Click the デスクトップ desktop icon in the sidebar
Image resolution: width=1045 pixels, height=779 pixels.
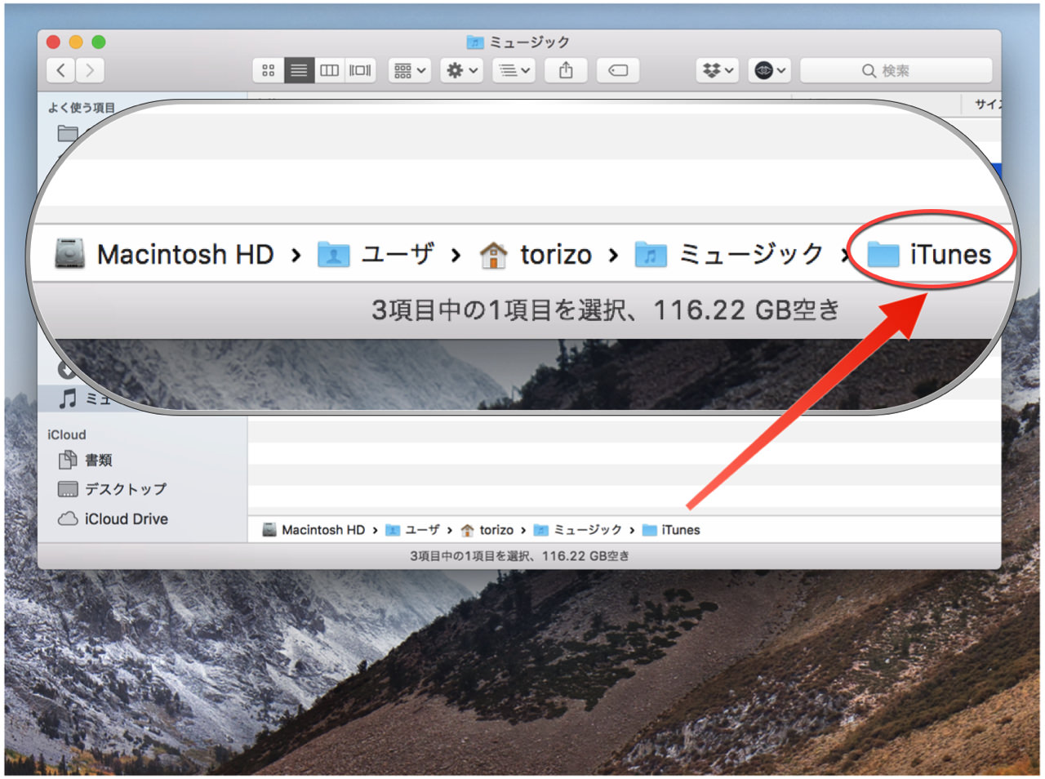click(68, 489)
